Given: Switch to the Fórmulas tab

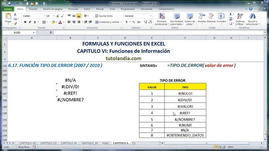Looking at the screenshot, I should pos(73,9).
